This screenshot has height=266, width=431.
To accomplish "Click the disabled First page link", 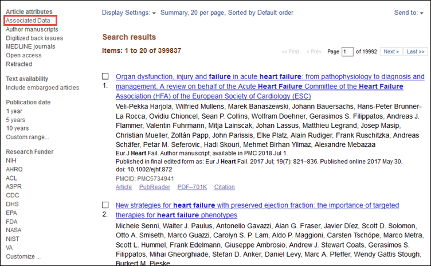I will pos(290,52).
